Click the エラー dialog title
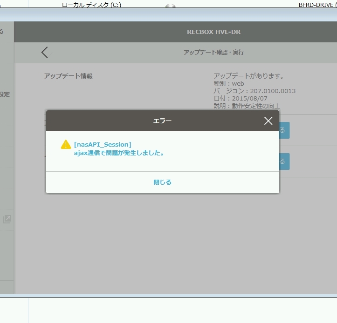The height and width of the screenshot is (323, 337). pos(162,121)
